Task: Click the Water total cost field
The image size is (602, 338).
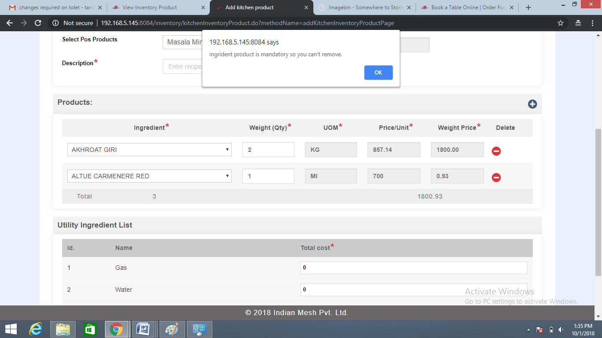Action: click(x=414, y=290)
